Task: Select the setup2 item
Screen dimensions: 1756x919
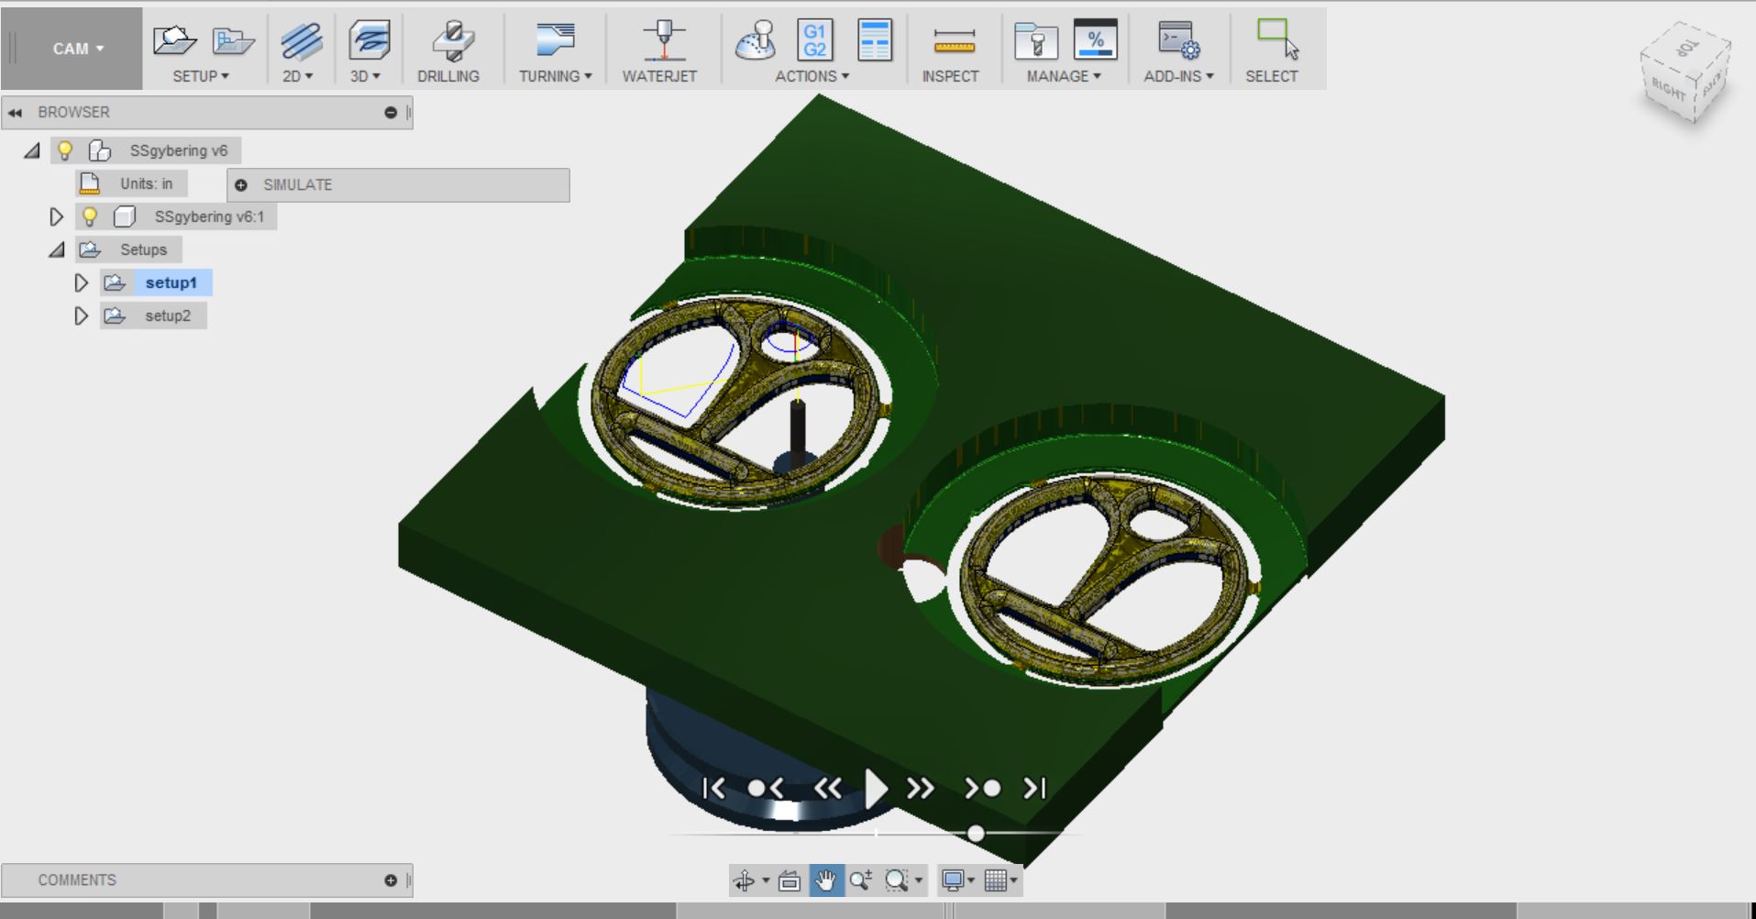Action: (168, 316)
